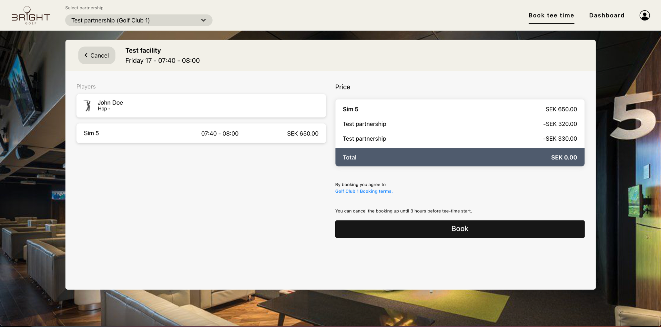Click the cancellation policy notice text
The width and height of the screenshot is (661, 327).
[403, 211]
